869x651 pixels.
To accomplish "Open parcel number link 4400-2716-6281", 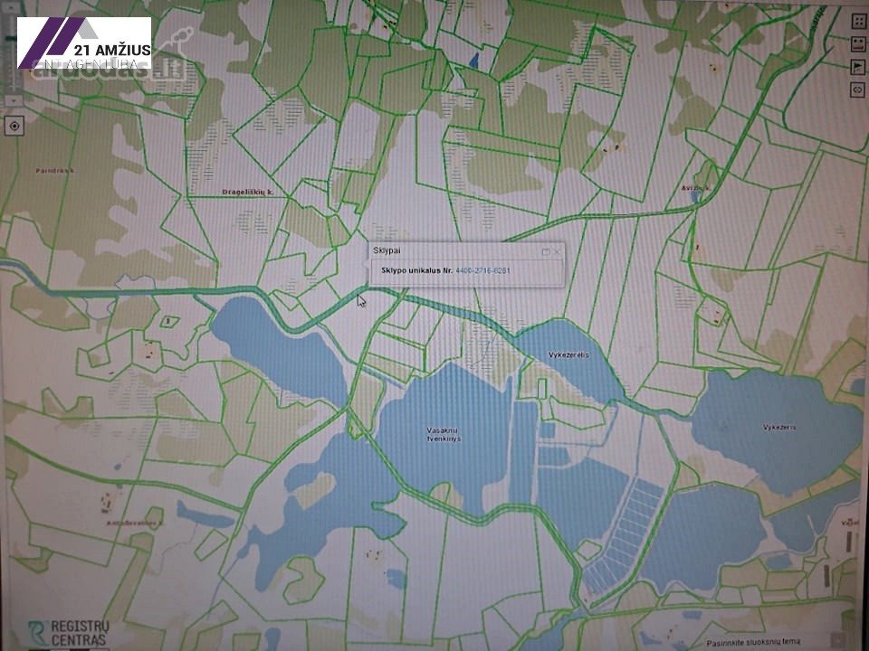I will tap(482, 270).
